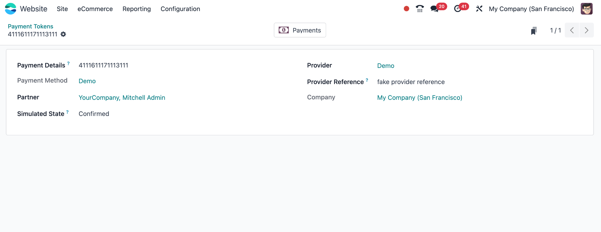Open the user avatar menu
601x232 pixels.
pyautogui.click(x=587, y=9)
